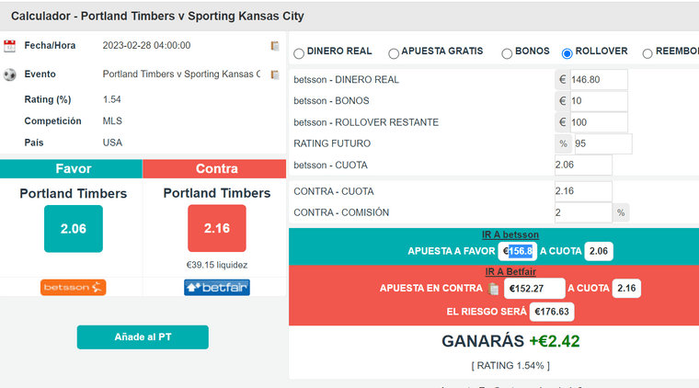699x388 pixels.
Task: Click the teal 2.06 Favor odds box
Action: [74, 229]
